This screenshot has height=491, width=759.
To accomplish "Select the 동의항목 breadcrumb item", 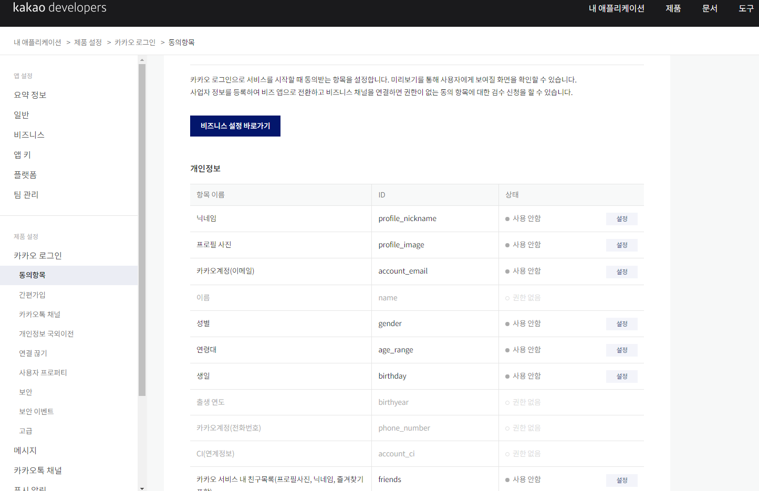I will coord(182,42).
